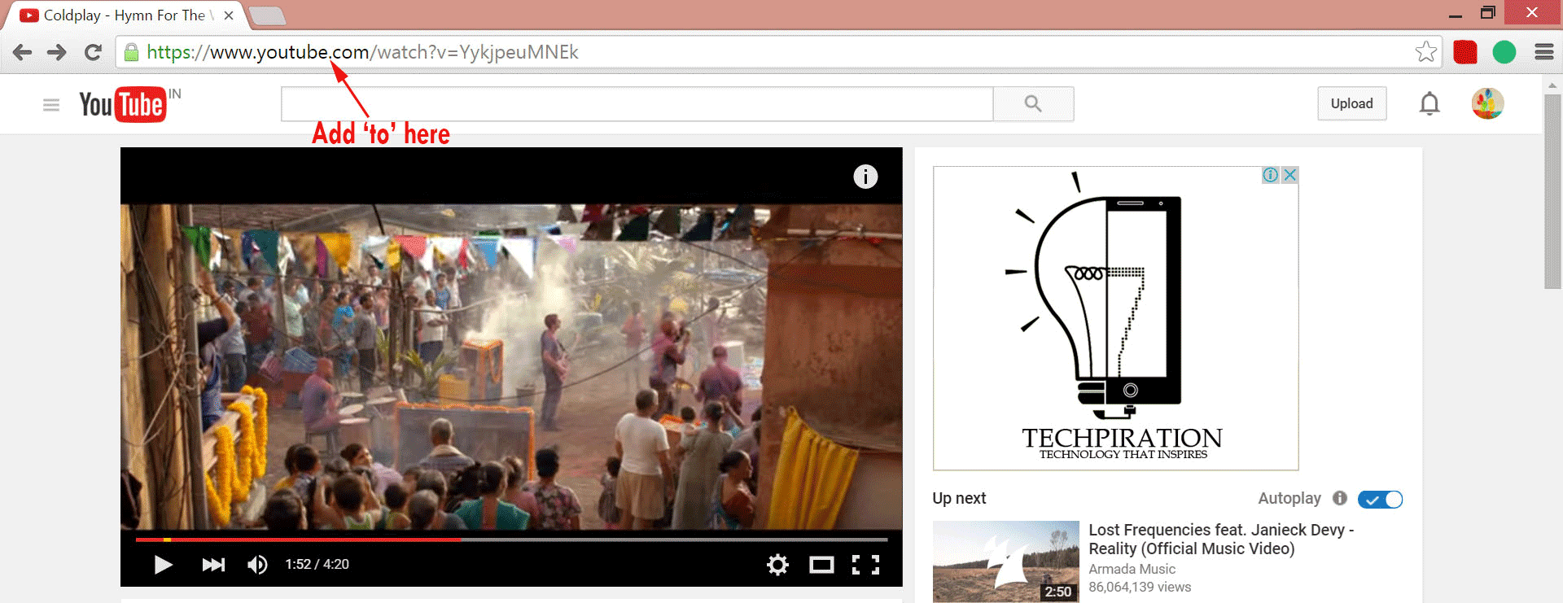
Task: Open the Autoplay info icon
Action: 1340,498
